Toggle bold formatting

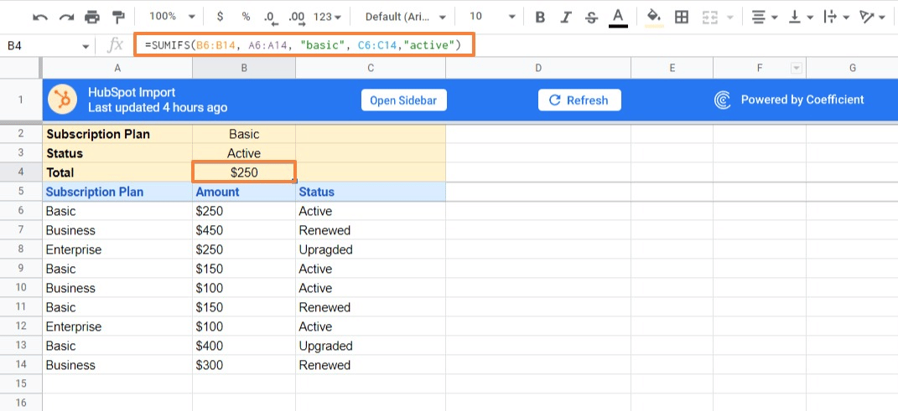[540, 17]
